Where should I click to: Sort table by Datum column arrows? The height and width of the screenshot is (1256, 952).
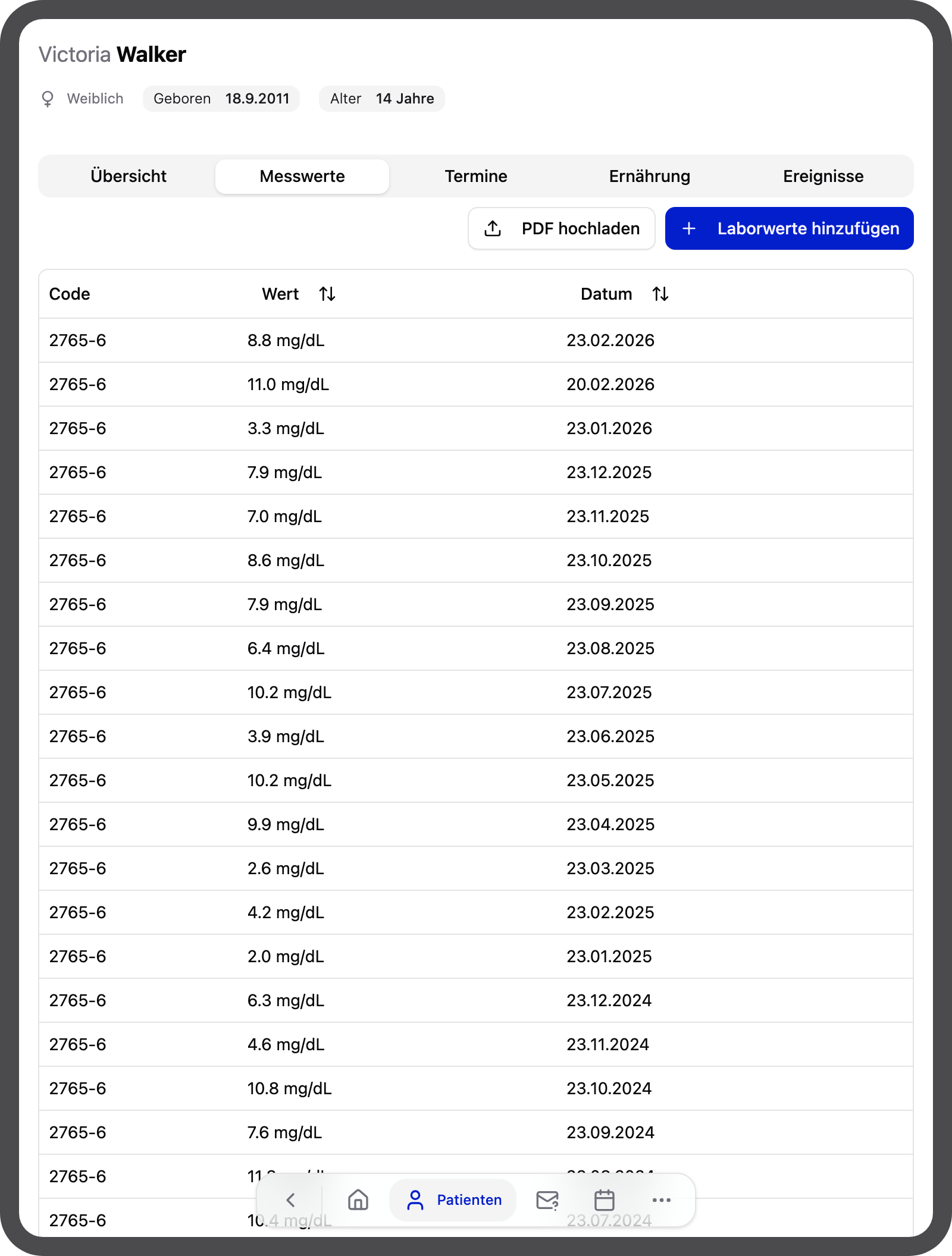point(660,294)
